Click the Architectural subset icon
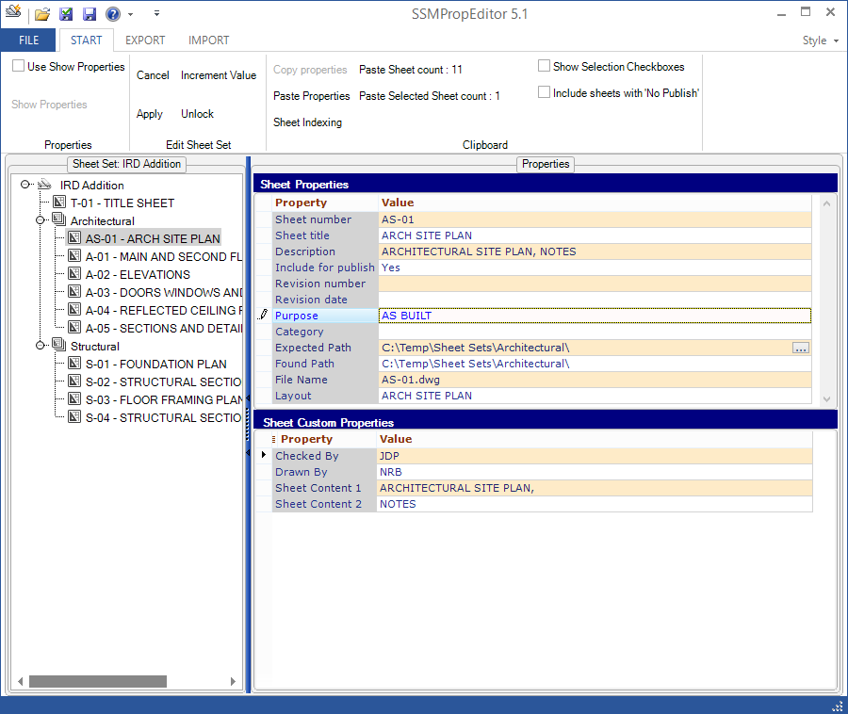The width and height of the screenshot is (848, 714). 58,220
